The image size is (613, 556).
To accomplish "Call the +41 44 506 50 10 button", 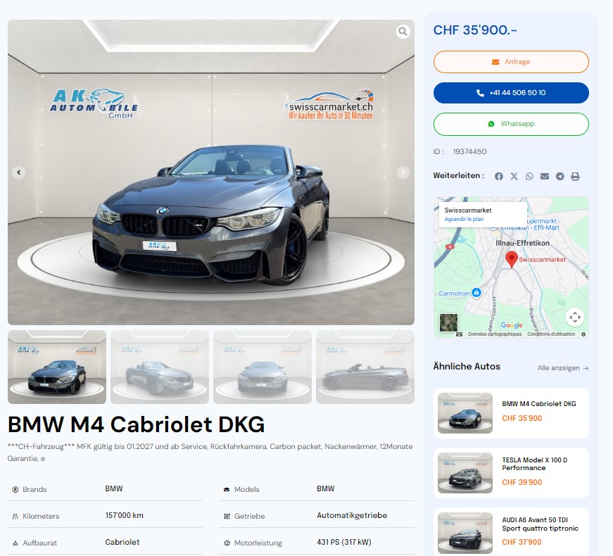I will (x=511, y=93).
